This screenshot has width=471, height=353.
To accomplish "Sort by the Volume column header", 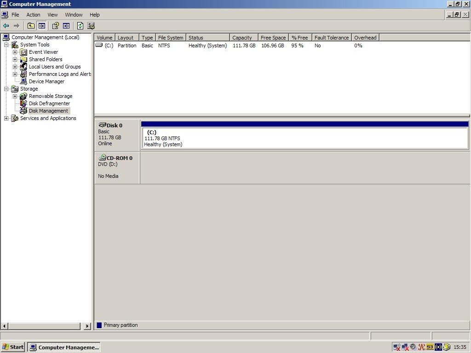I will click(104, 38).
